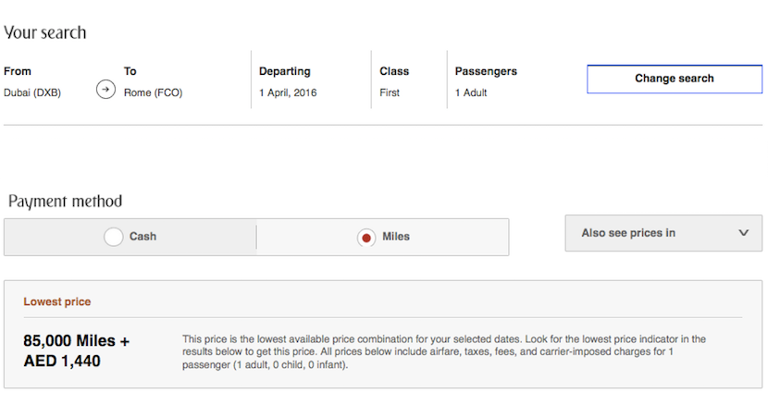Choose the Miles payment method tab

[382, 238]
